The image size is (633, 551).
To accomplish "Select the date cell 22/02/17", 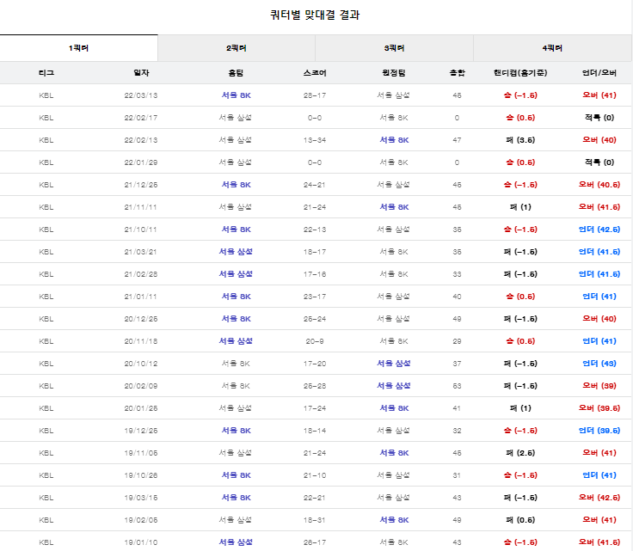I will point(141,118).
